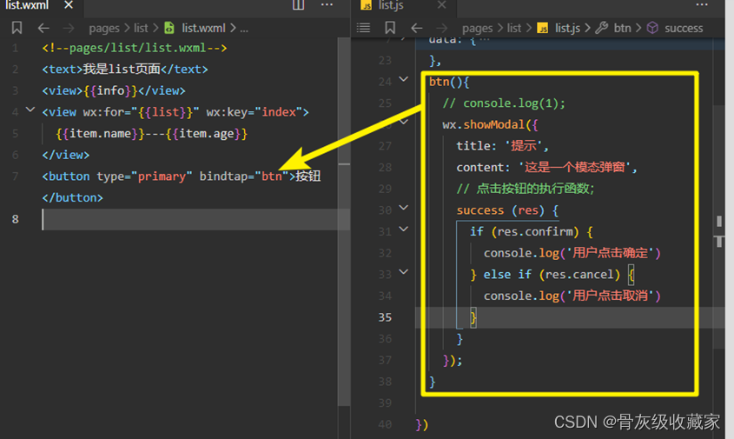Go forward in the list.wxml editor
The image size is (734, 439).
tap(69, 28)
